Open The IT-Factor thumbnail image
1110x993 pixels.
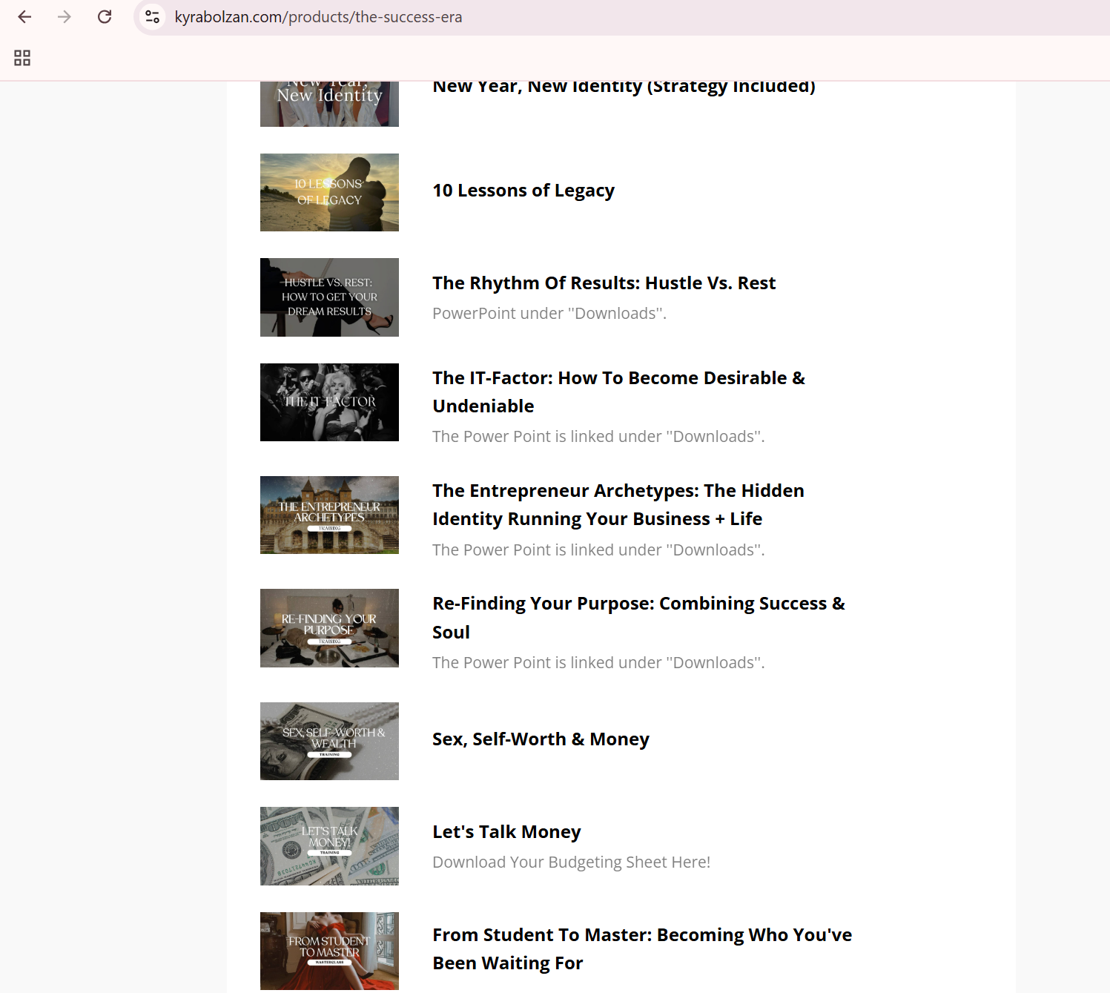(x=329, y=402)
